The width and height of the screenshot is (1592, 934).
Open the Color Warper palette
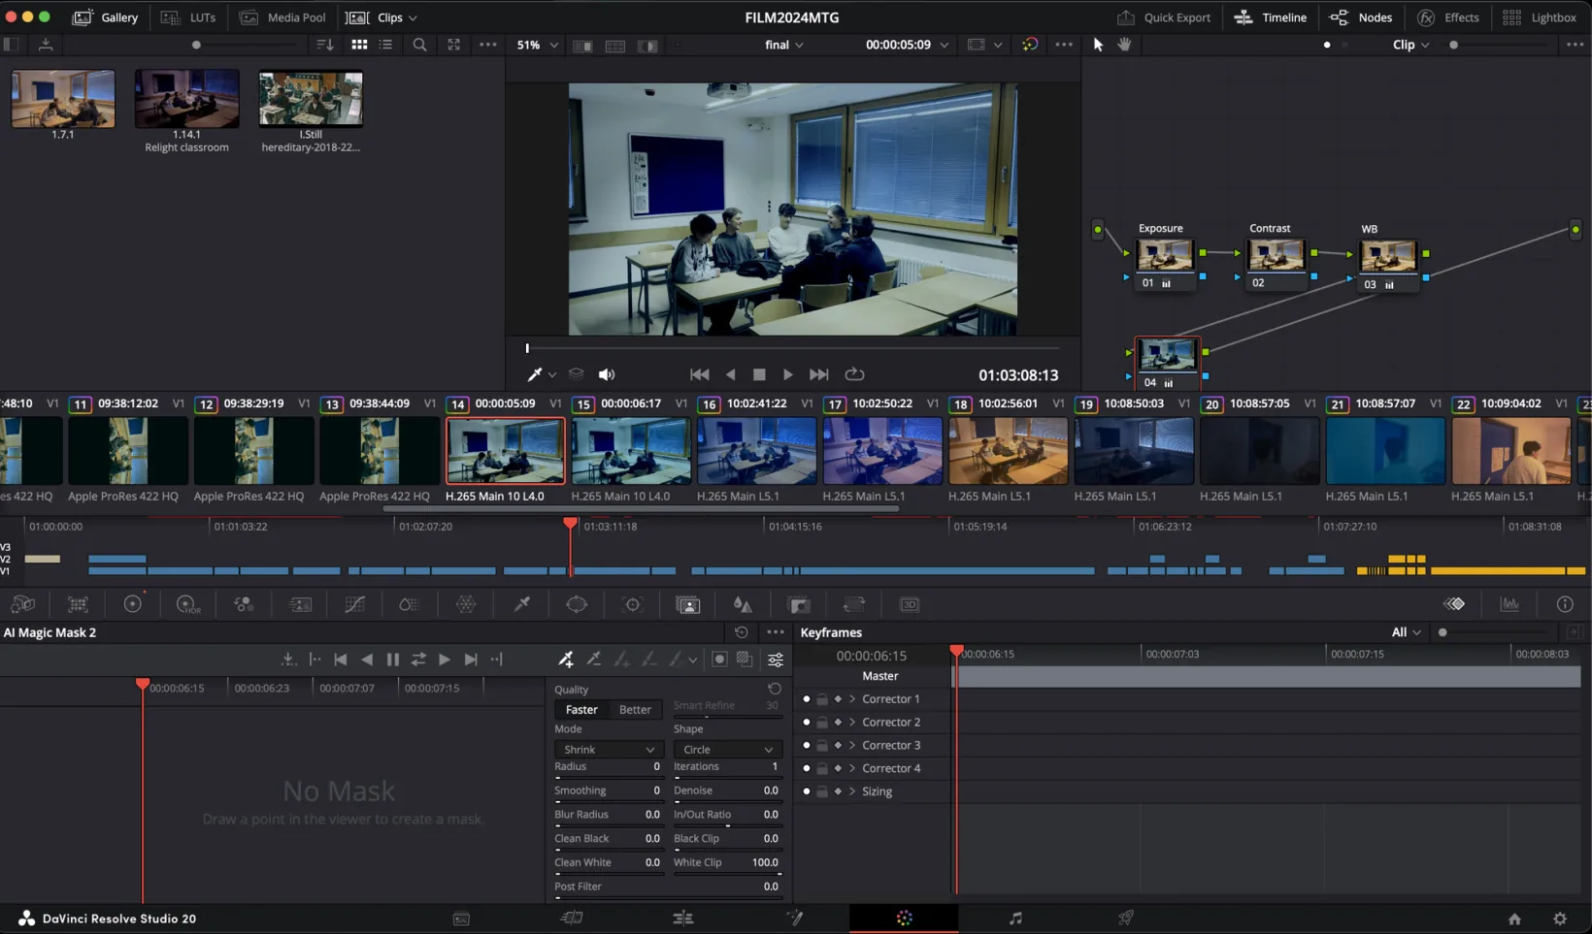pos(466,604)
